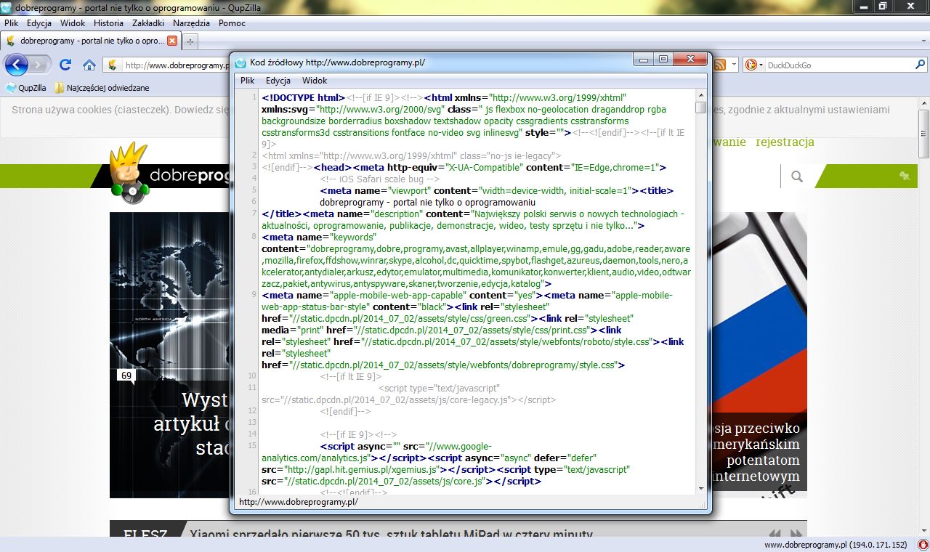Open the Narzędzia menu

pyautogui.click(x=191, y=23)
